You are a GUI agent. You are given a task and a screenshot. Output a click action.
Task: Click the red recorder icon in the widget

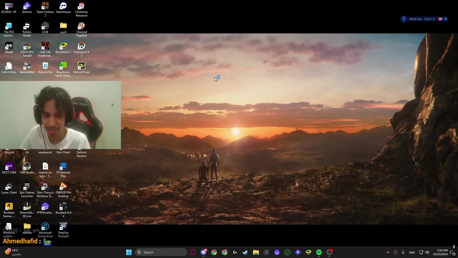click(440, 19)
